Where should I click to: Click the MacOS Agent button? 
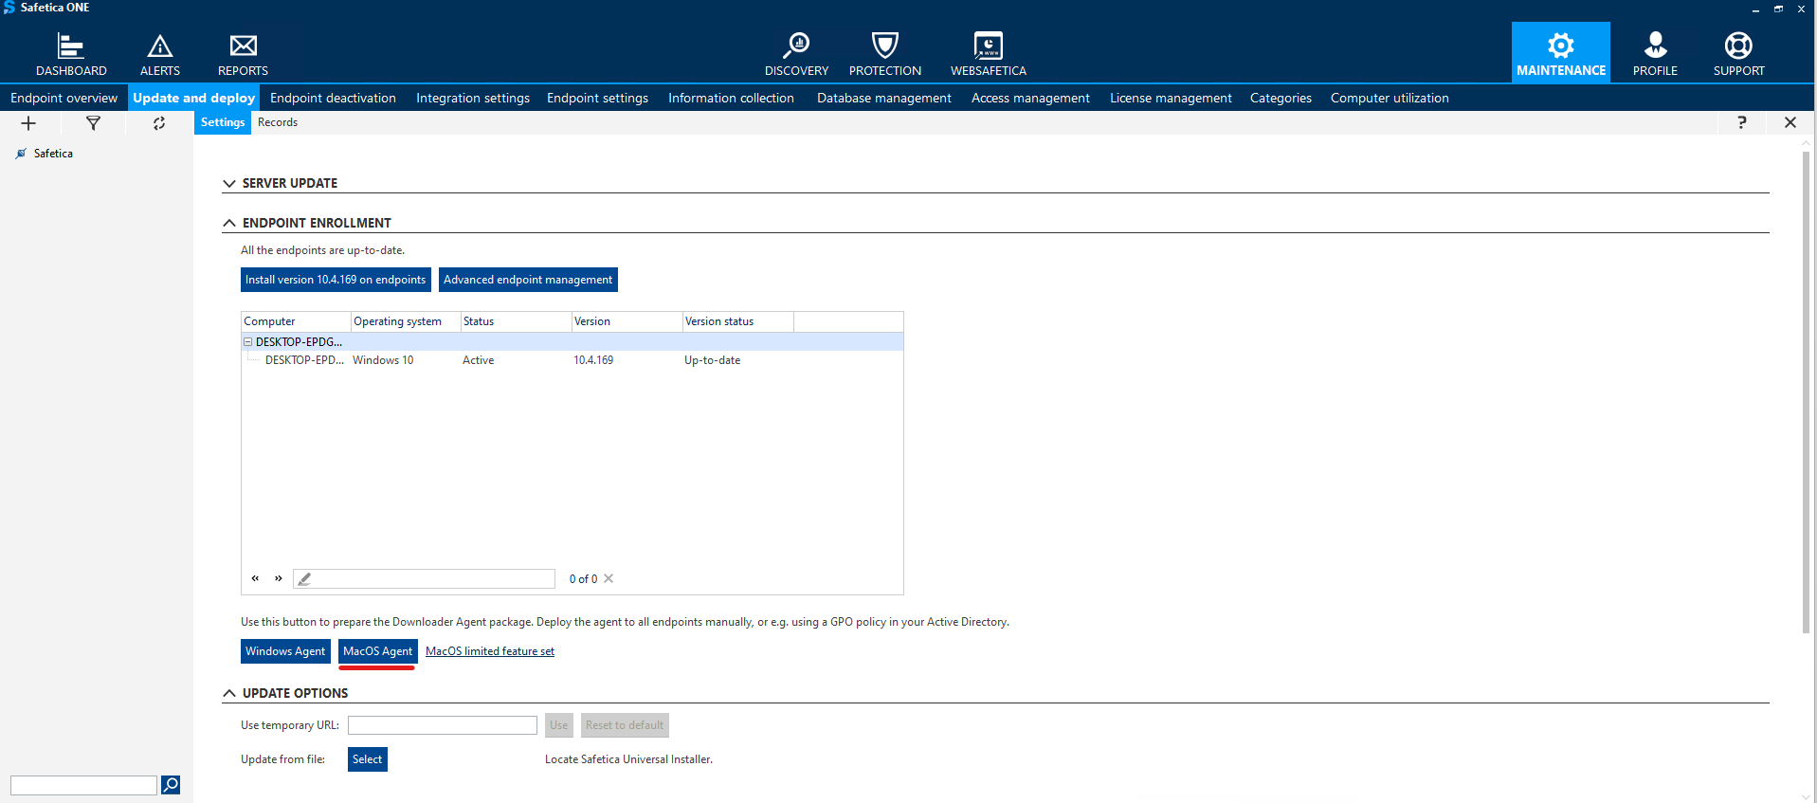pos(378,651)
